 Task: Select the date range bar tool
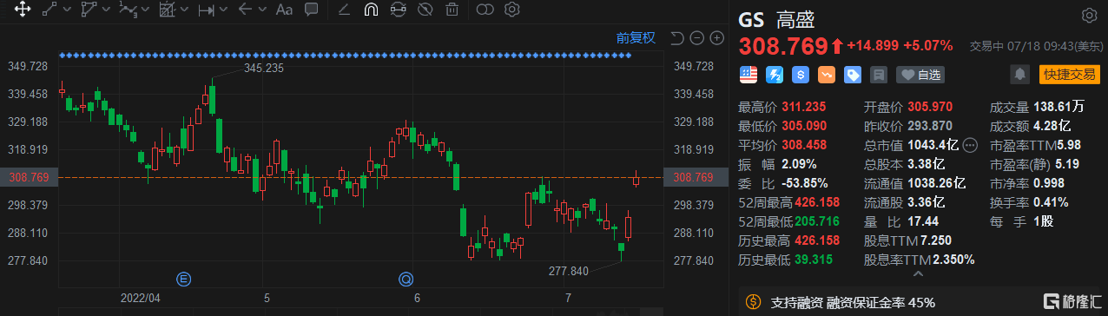206,10
